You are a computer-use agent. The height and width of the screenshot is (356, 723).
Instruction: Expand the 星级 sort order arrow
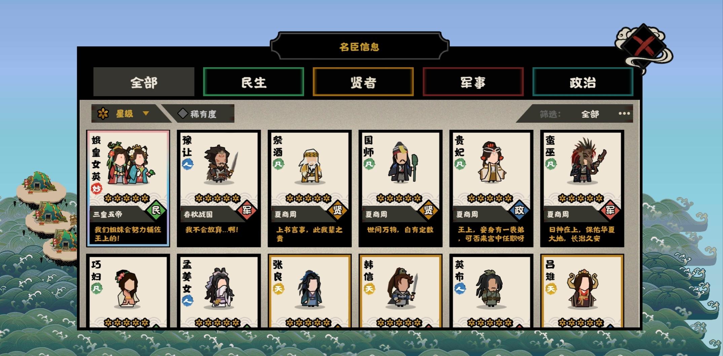146,114
